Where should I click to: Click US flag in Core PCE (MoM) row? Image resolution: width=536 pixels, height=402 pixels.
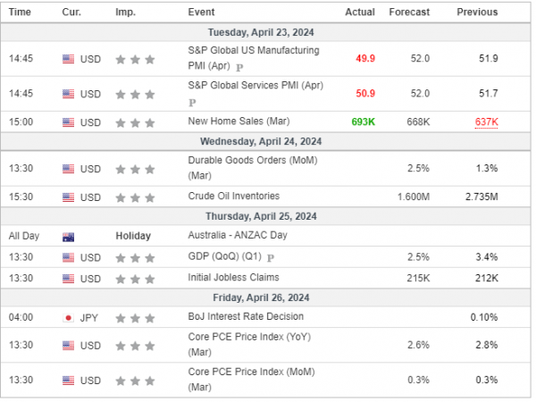tap(69, 381)
